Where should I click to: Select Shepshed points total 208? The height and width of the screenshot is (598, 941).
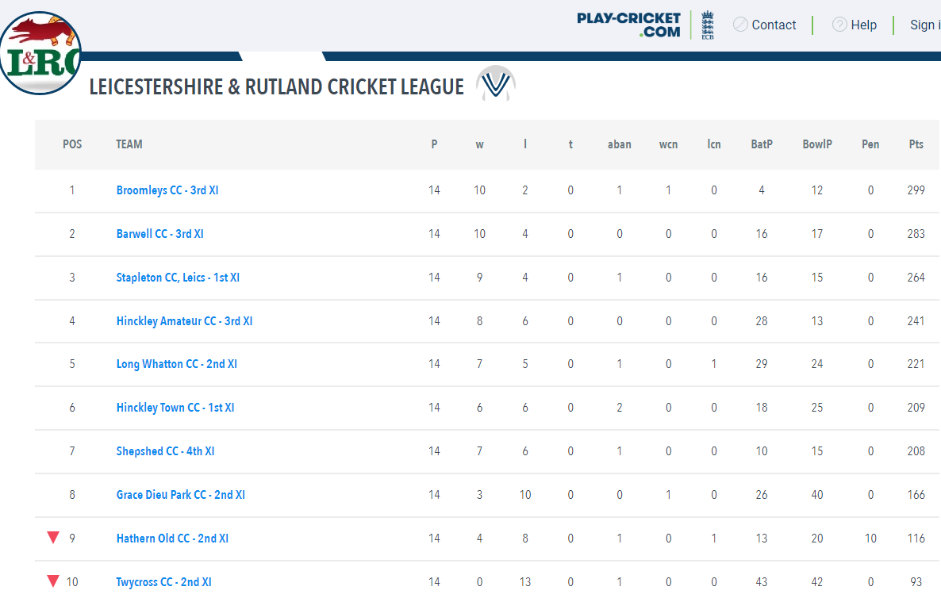coord(916,451)
